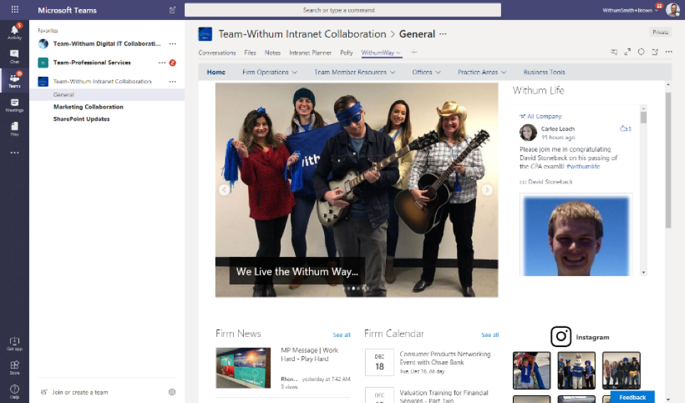
Task: Open the first Instagram photo thumbnail
Action: point(532,370)
